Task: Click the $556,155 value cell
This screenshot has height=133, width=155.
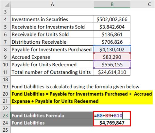Action: coord(112,64)
